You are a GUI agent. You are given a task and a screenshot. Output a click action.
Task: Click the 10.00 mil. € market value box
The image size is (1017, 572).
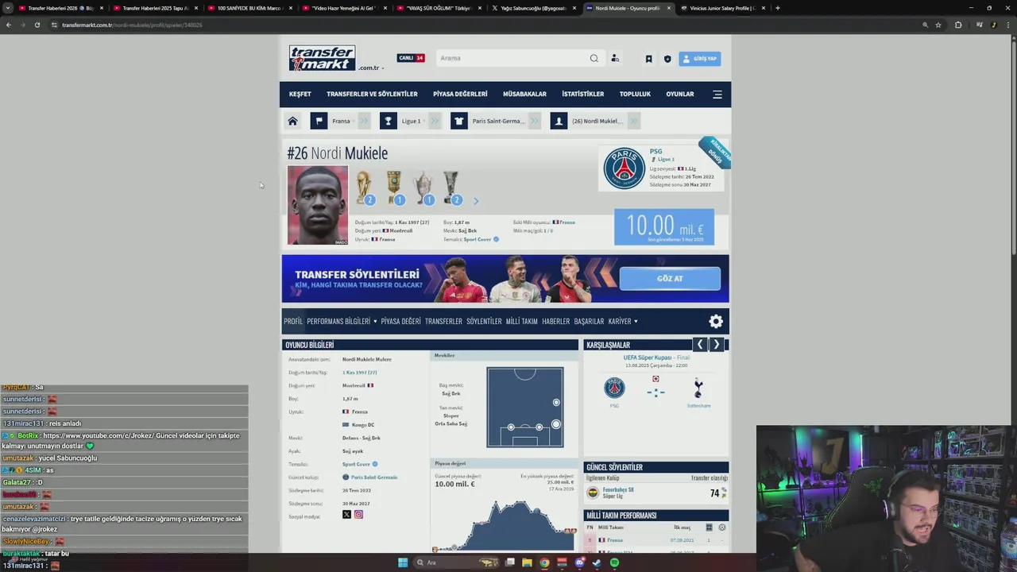click(x=664, y=227)
